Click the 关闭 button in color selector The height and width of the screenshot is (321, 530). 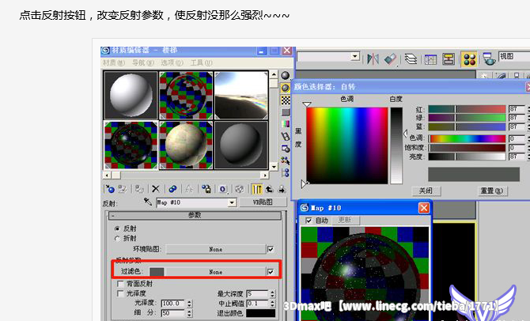[426, 191]
